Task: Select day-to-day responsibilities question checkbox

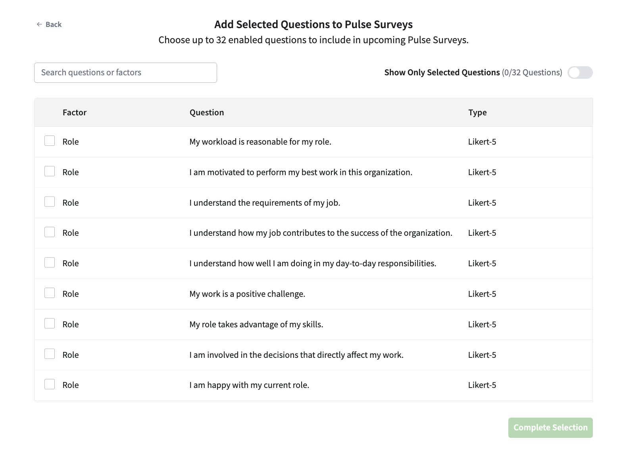Action: tap(50, 263)
